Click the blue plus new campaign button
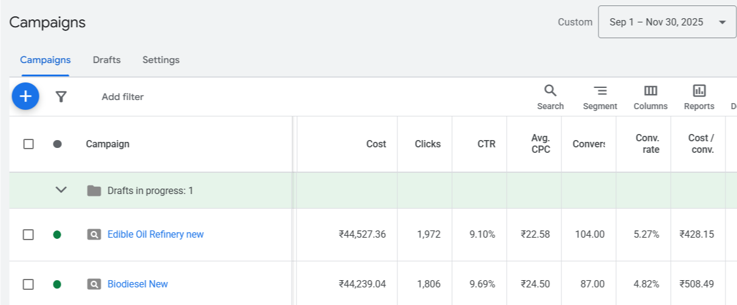This screenshot has width=737, height=305. 26,96
